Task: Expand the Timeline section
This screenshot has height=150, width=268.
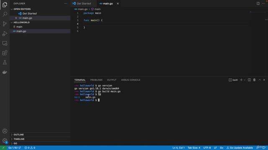Action: coord(19,139)
